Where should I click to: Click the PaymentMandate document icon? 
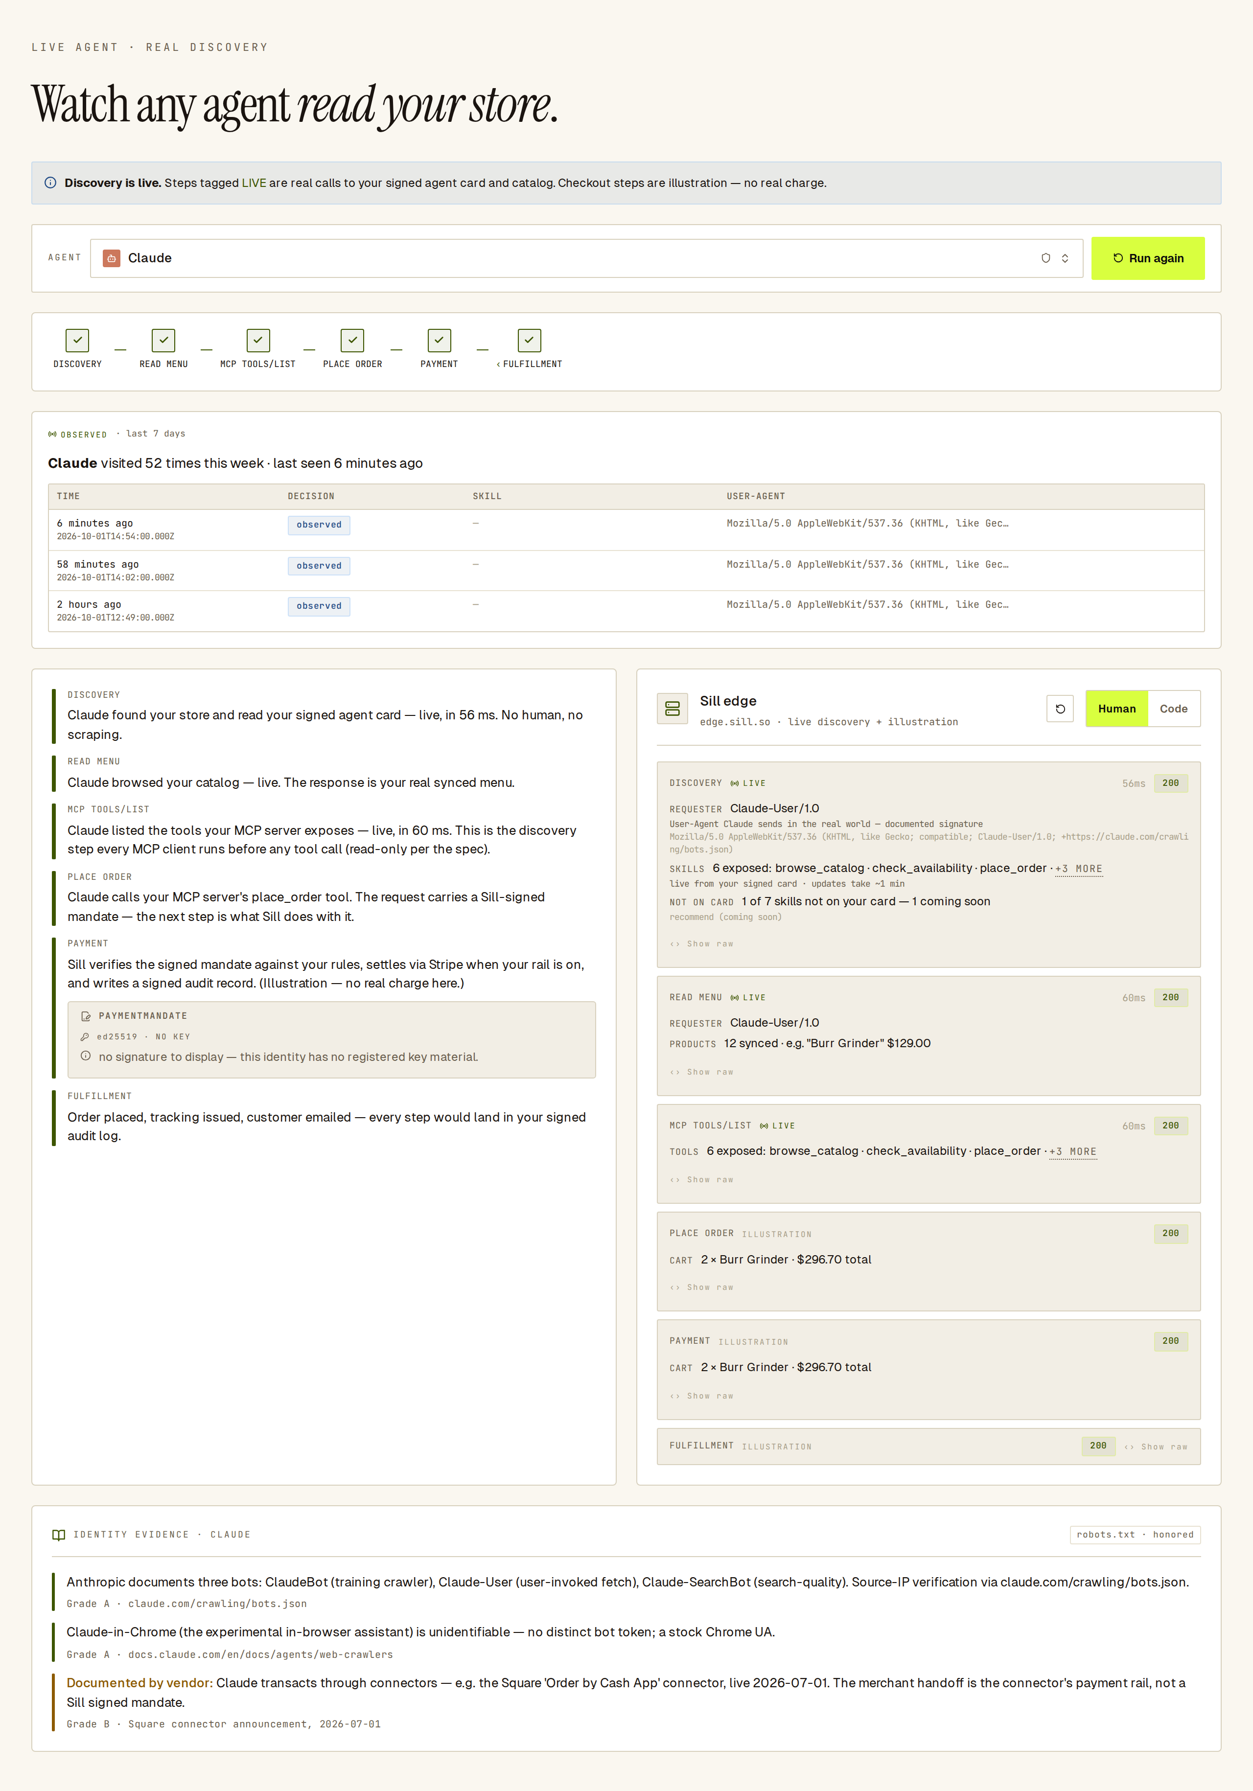coord(86,1016)
